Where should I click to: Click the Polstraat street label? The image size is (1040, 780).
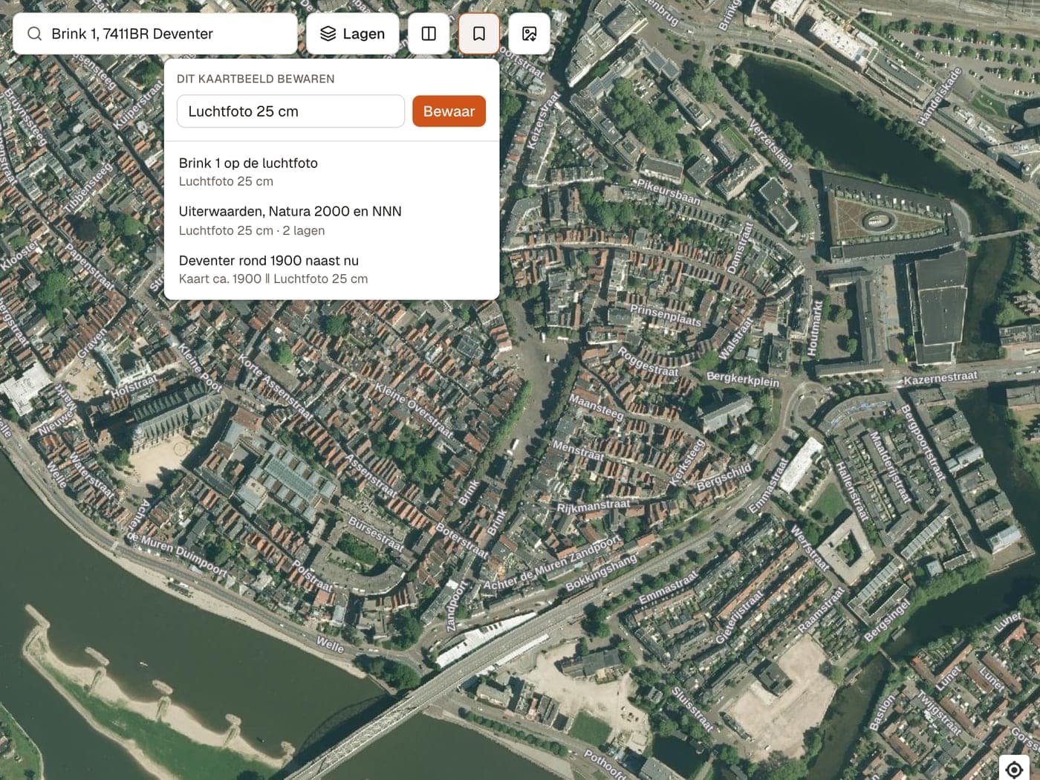[x=313, y=576]
